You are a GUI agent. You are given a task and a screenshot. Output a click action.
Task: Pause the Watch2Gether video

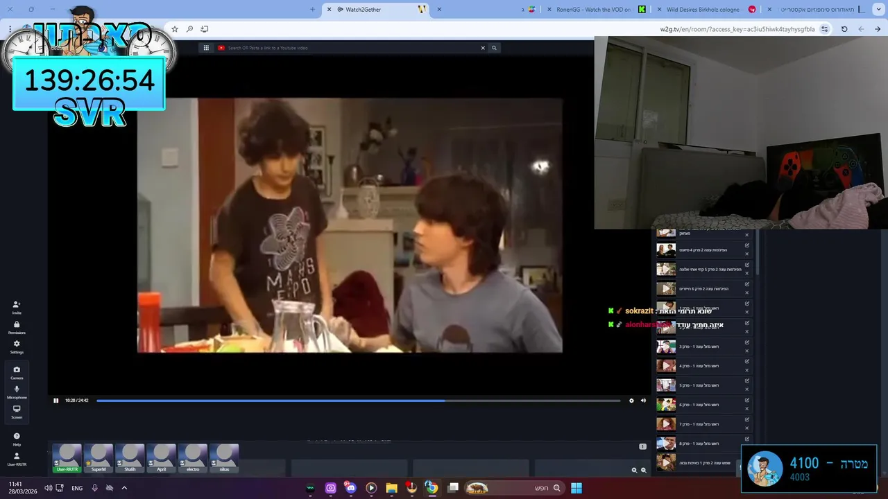coord(55,401)
